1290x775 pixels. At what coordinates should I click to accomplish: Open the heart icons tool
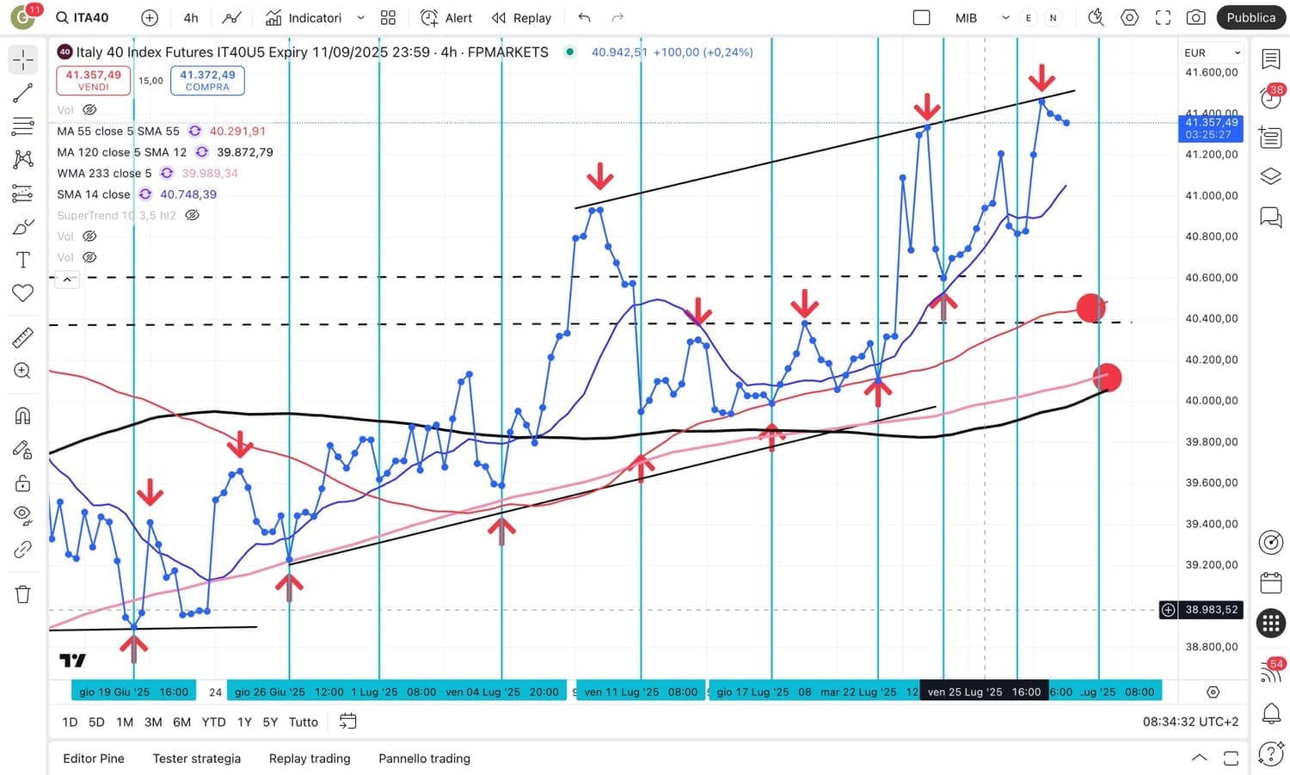(23, 293)
